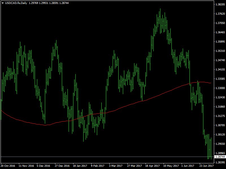The width and height of the screenshot is (226, 169).
Task: Click the 1.38205 price level on axis
Action: point(220,5)
